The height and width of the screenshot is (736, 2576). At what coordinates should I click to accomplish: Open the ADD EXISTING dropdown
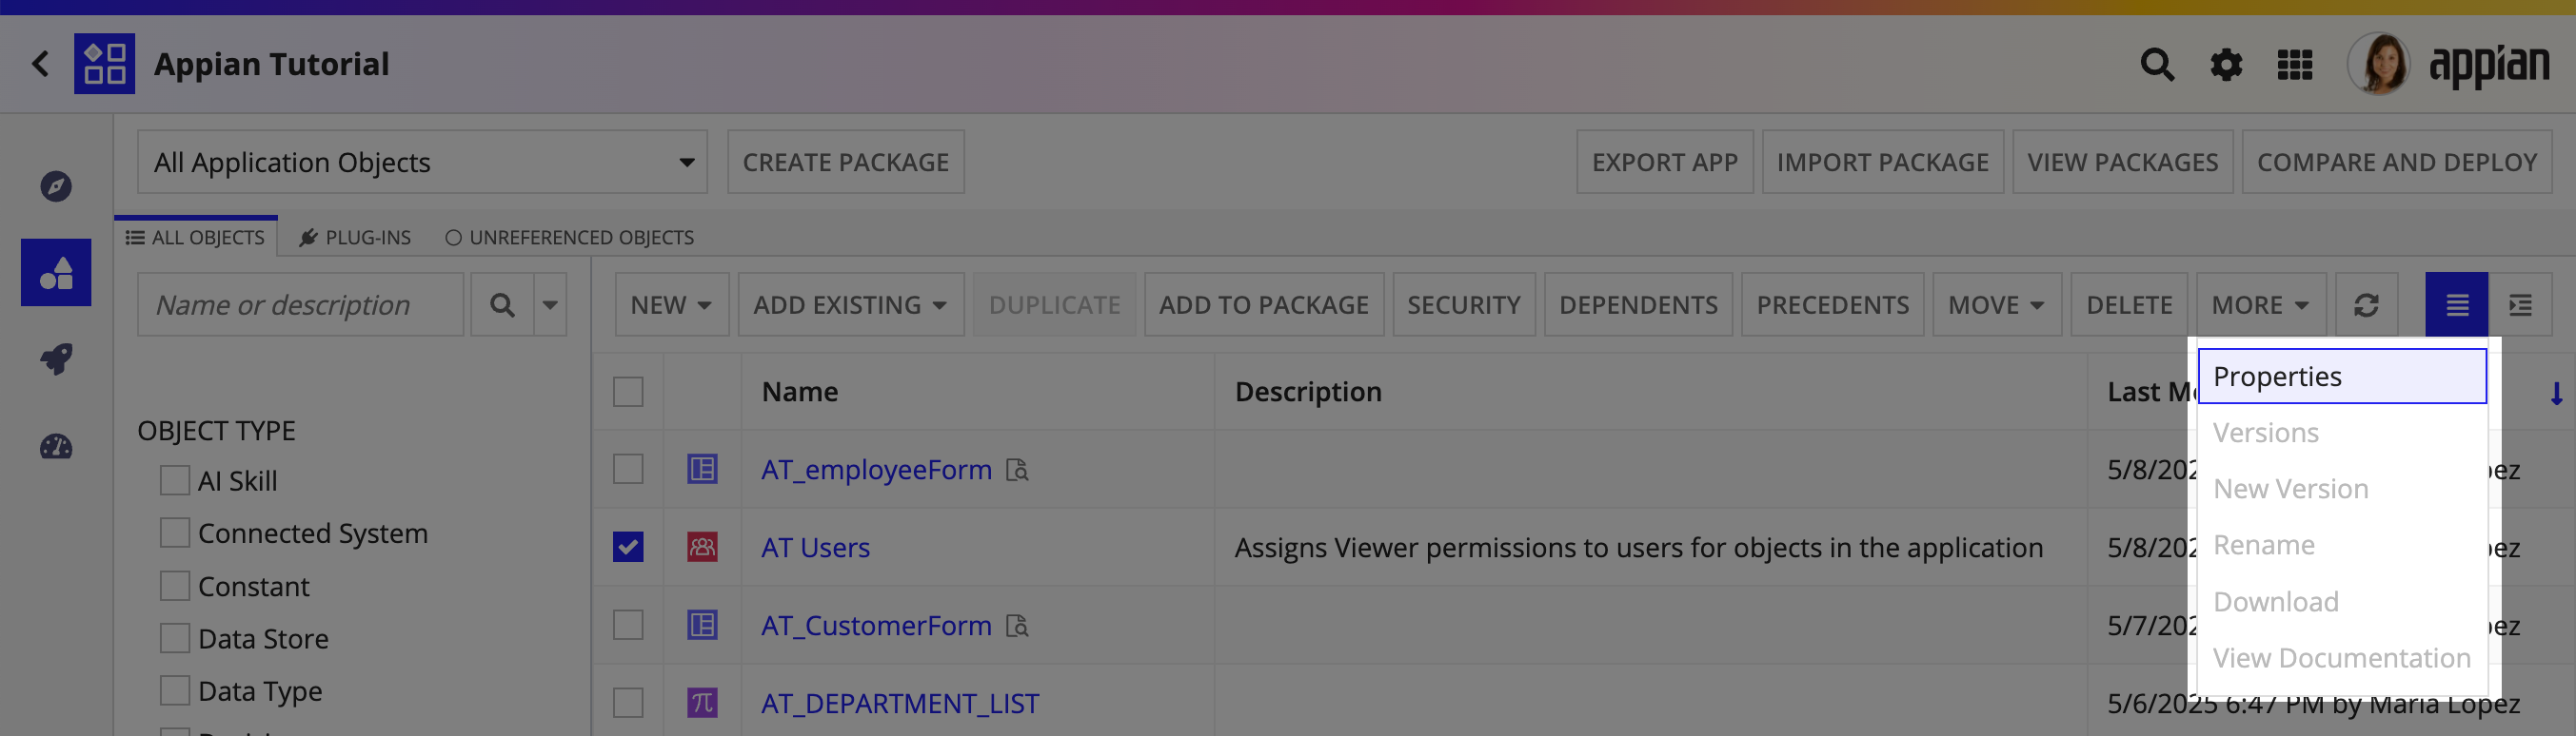click(850, 304)
